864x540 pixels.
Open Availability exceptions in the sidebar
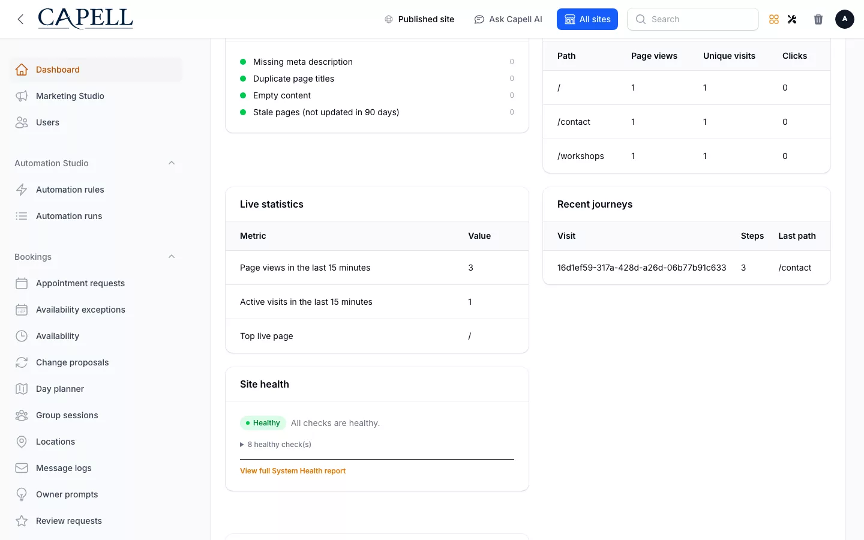(96, 310)
